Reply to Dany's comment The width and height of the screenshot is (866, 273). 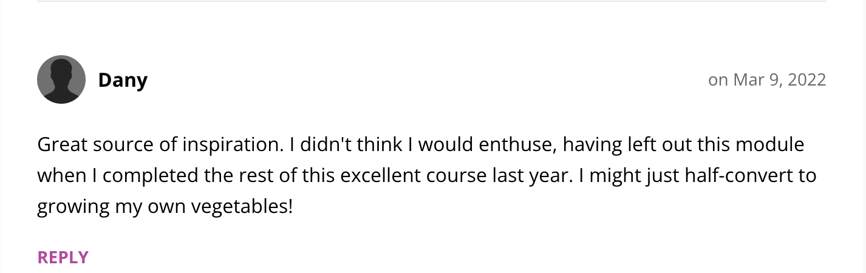click(63, 257)
